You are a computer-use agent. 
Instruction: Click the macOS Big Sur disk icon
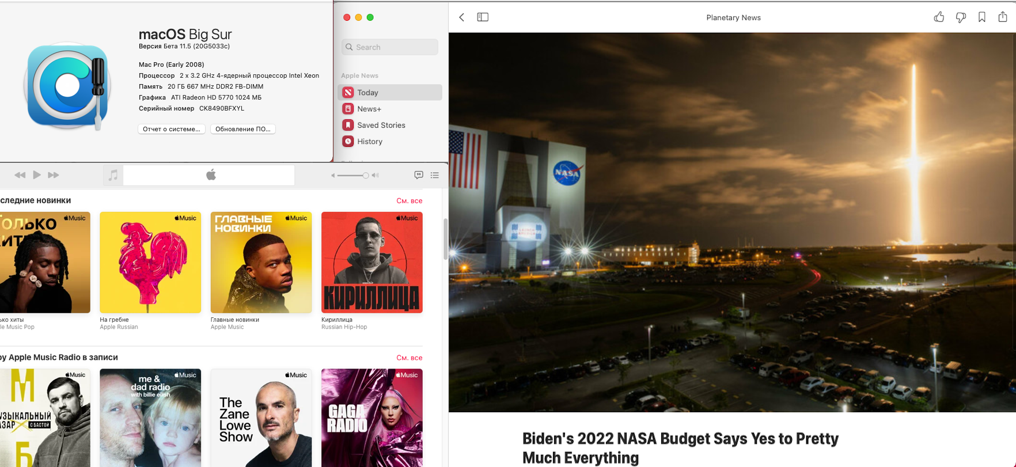(67, 86)
